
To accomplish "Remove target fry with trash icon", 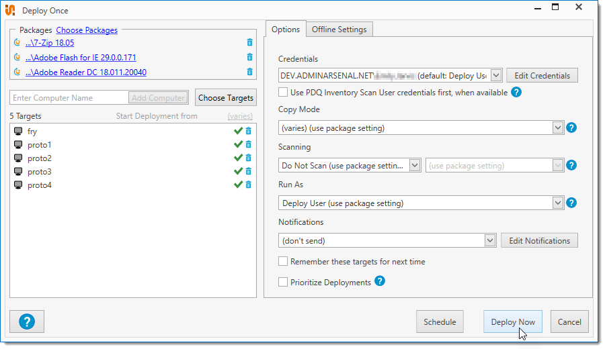I will coord(249,132).
